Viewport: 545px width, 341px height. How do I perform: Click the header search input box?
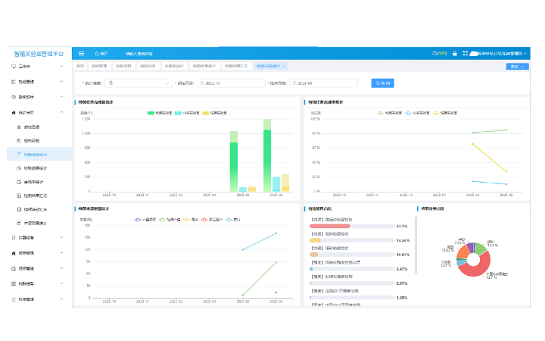click(x=139, y=54)
